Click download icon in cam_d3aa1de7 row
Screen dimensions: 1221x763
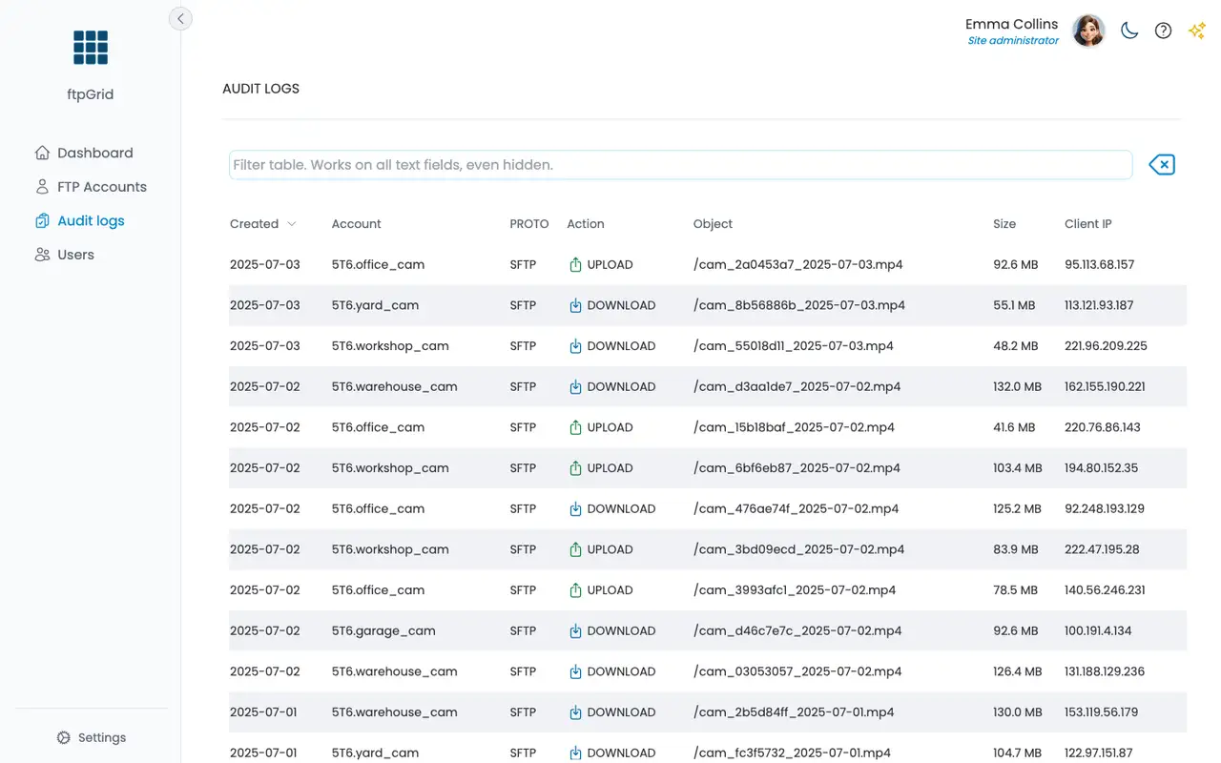pyautogui.click(x=575, y=387)
